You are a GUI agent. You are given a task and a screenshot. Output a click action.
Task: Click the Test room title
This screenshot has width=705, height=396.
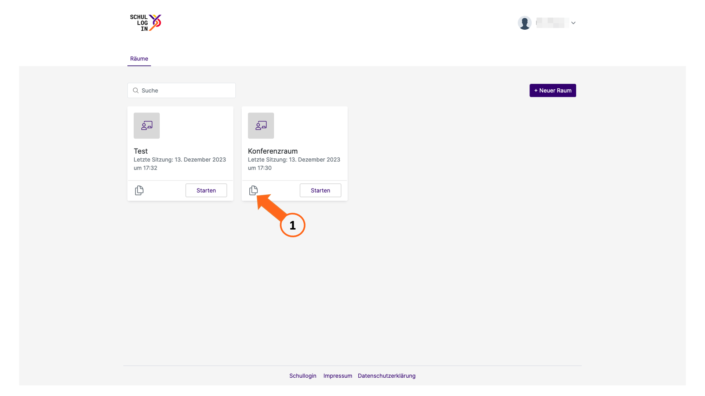point(141,151)
